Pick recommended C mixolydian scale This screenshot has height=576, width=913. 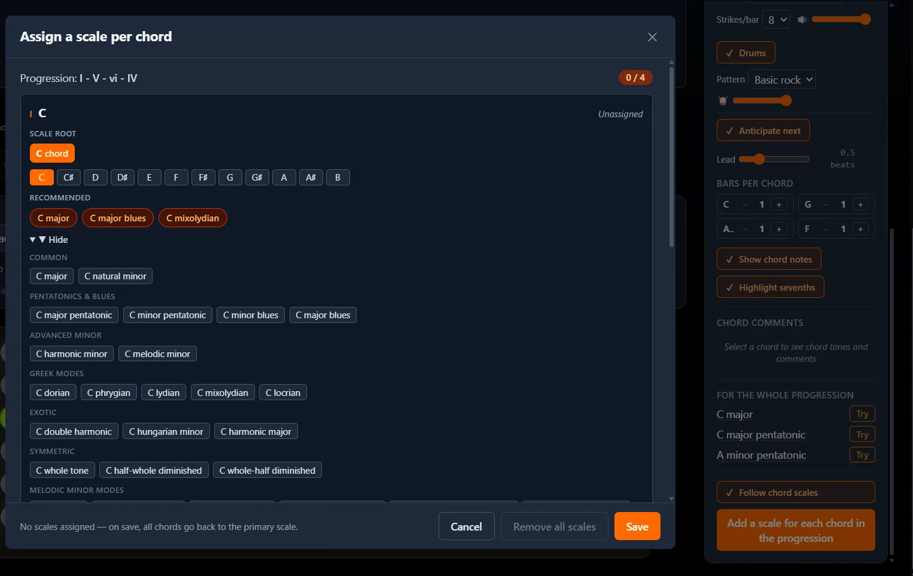pos(193,218)
